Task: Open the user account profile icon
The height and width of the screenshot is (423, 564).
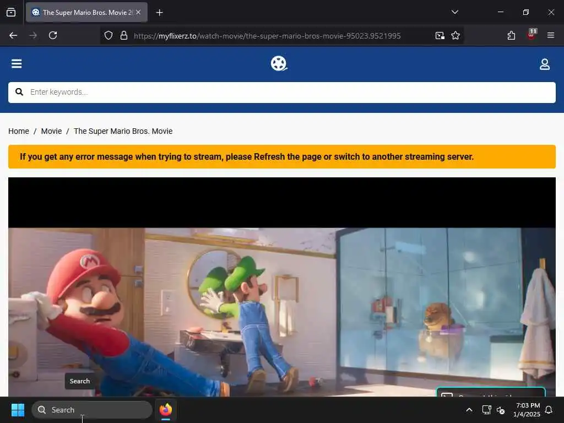Action: pyautogui.click(x=545, y=64)
